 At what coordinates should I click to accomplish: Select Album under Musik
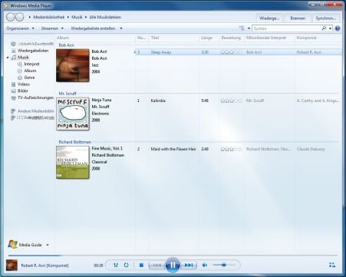(x=30, y=71)
